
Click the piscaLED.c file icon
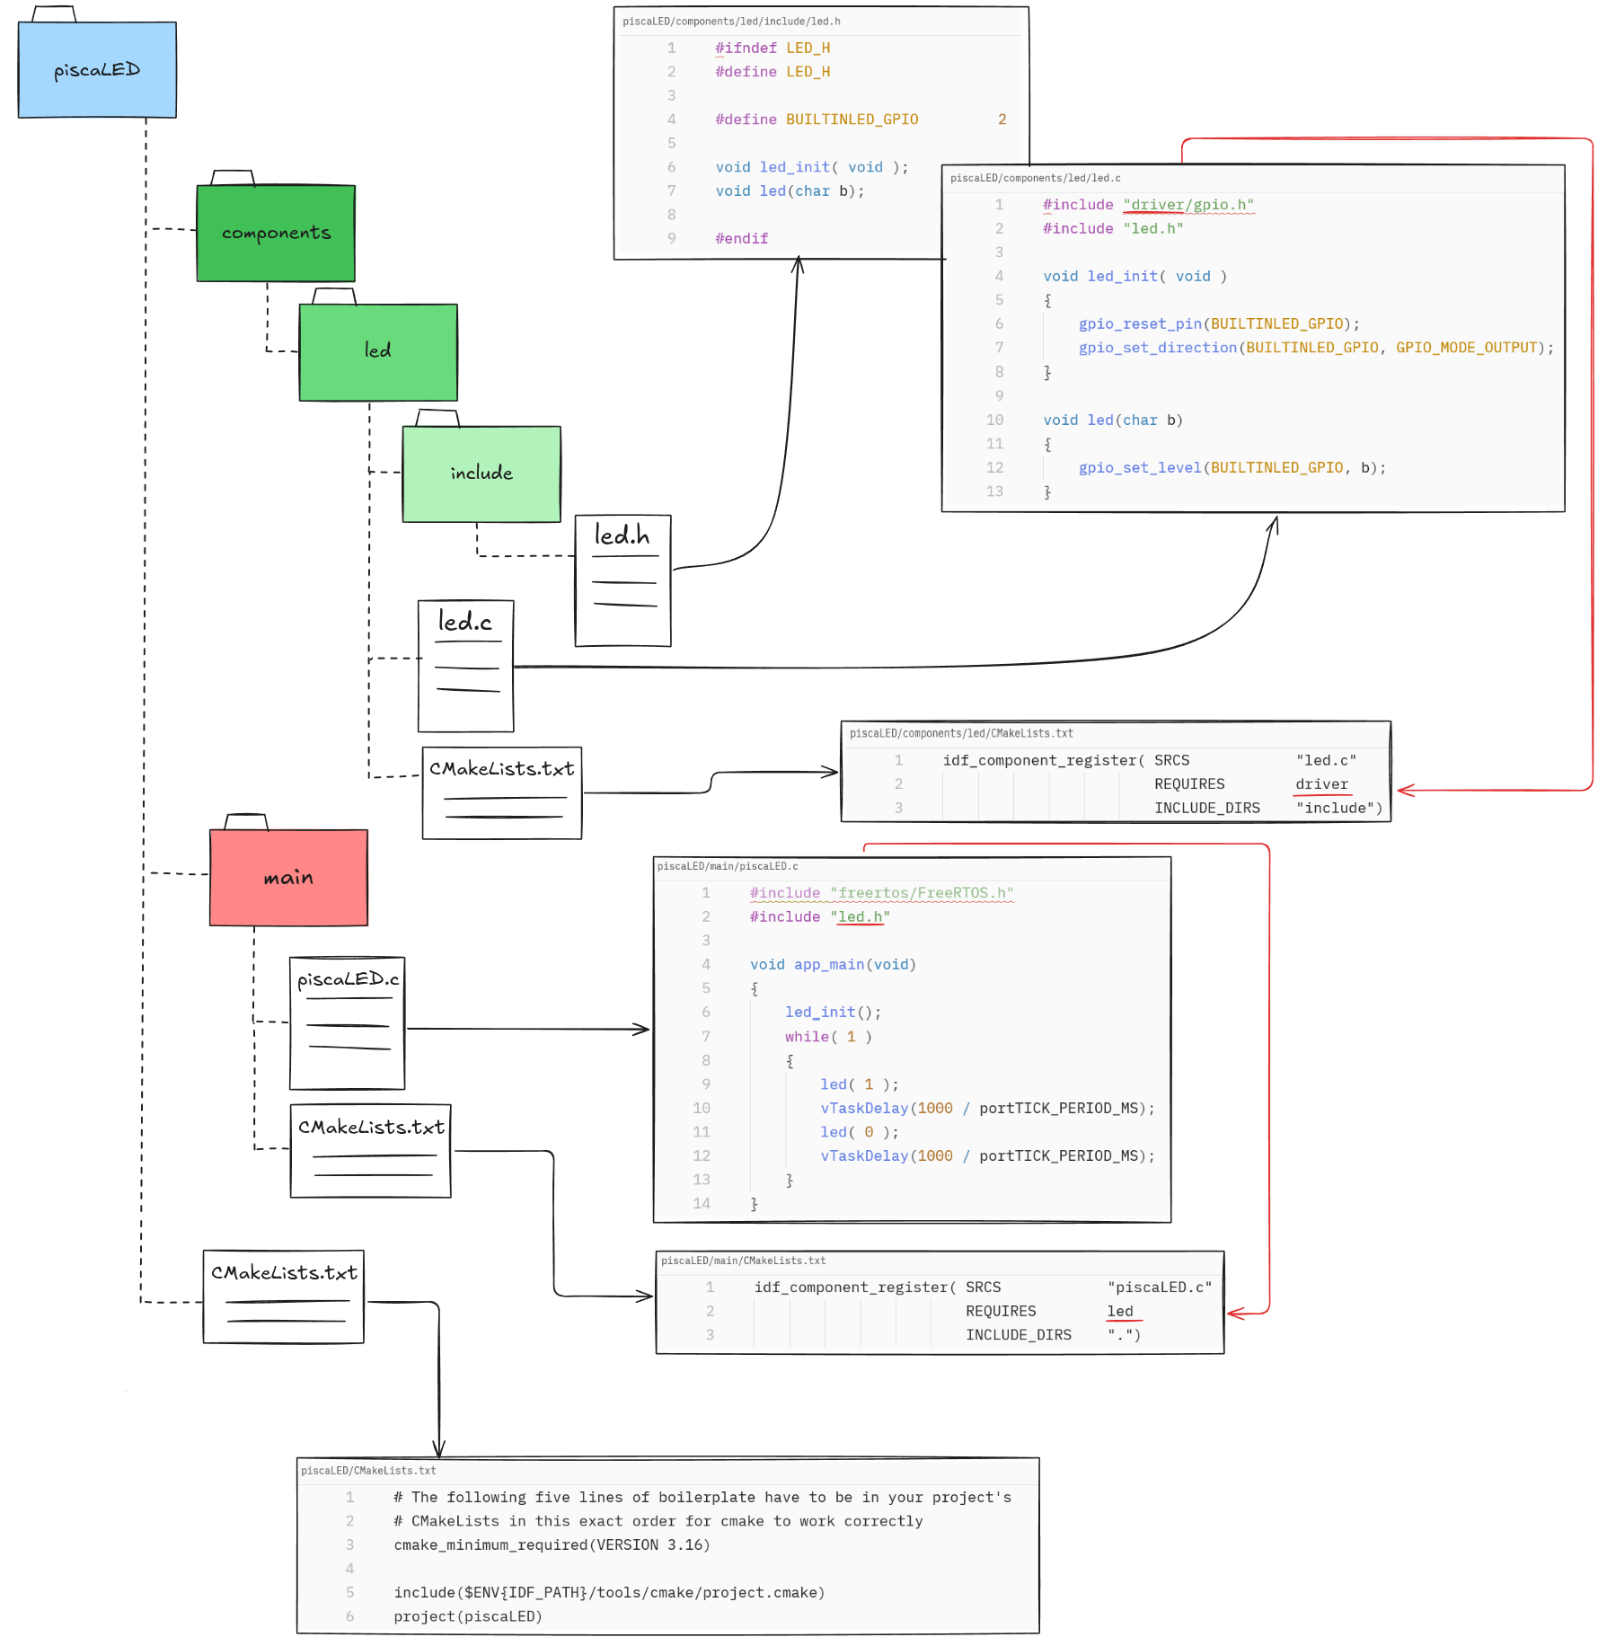point(347,1022)
